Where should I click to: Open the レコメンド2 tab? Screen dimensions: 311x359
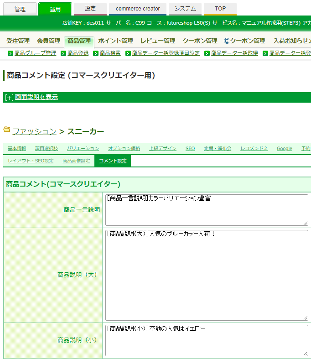254,148
